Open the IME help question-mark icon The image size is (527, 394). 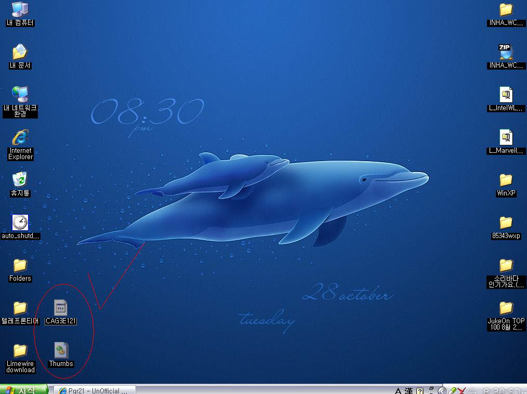(x=420, y=391)
